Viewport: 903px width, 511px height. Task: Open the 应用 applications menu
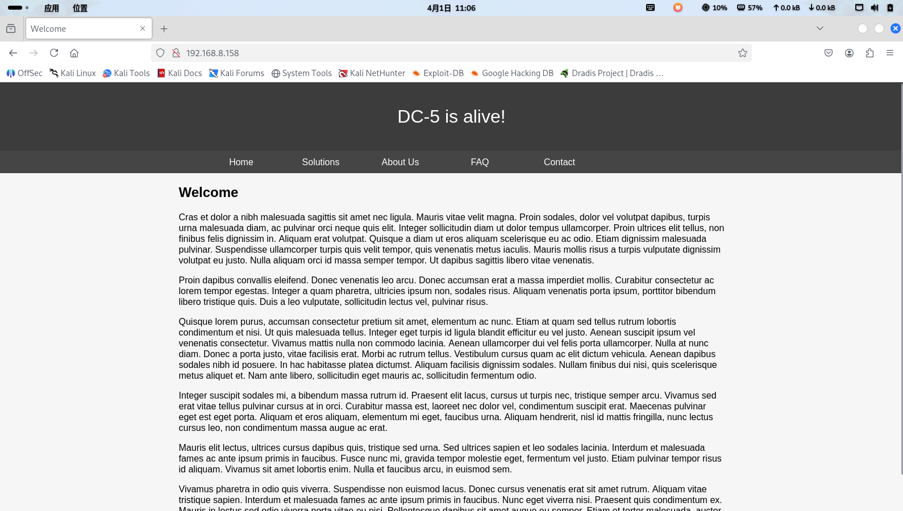(52, 8)
